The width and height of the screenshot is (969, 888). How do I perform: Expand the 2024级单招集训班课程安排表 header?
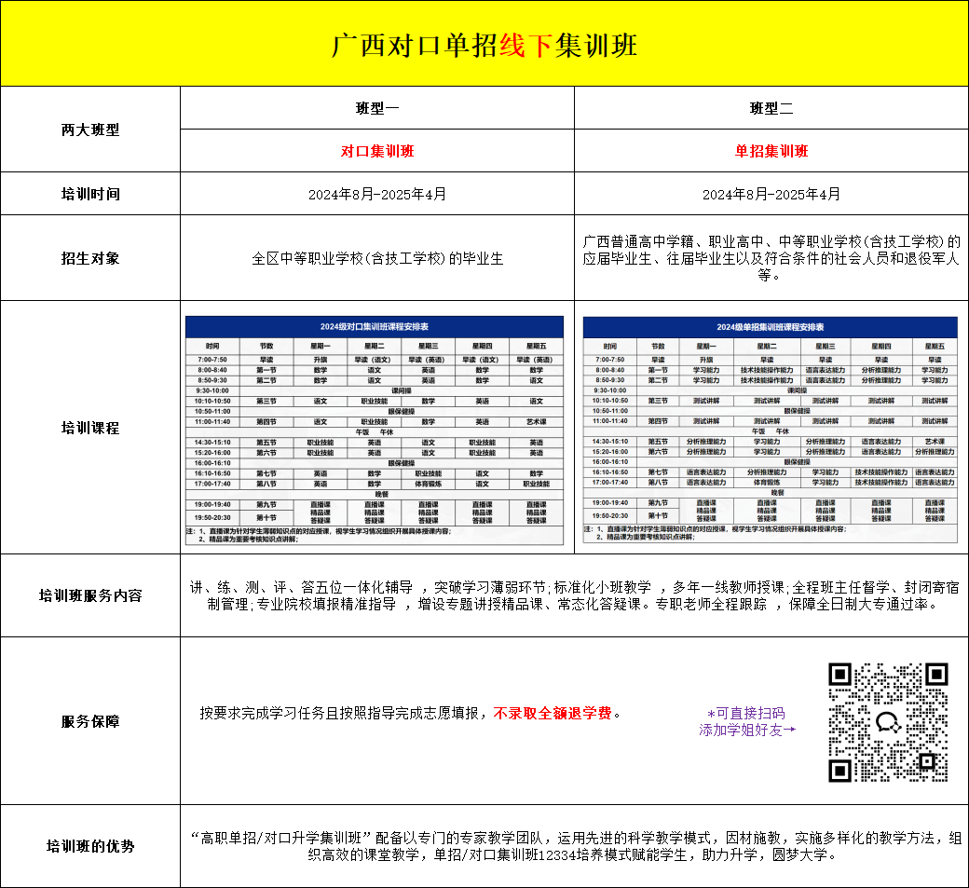[x=772, y=325]
